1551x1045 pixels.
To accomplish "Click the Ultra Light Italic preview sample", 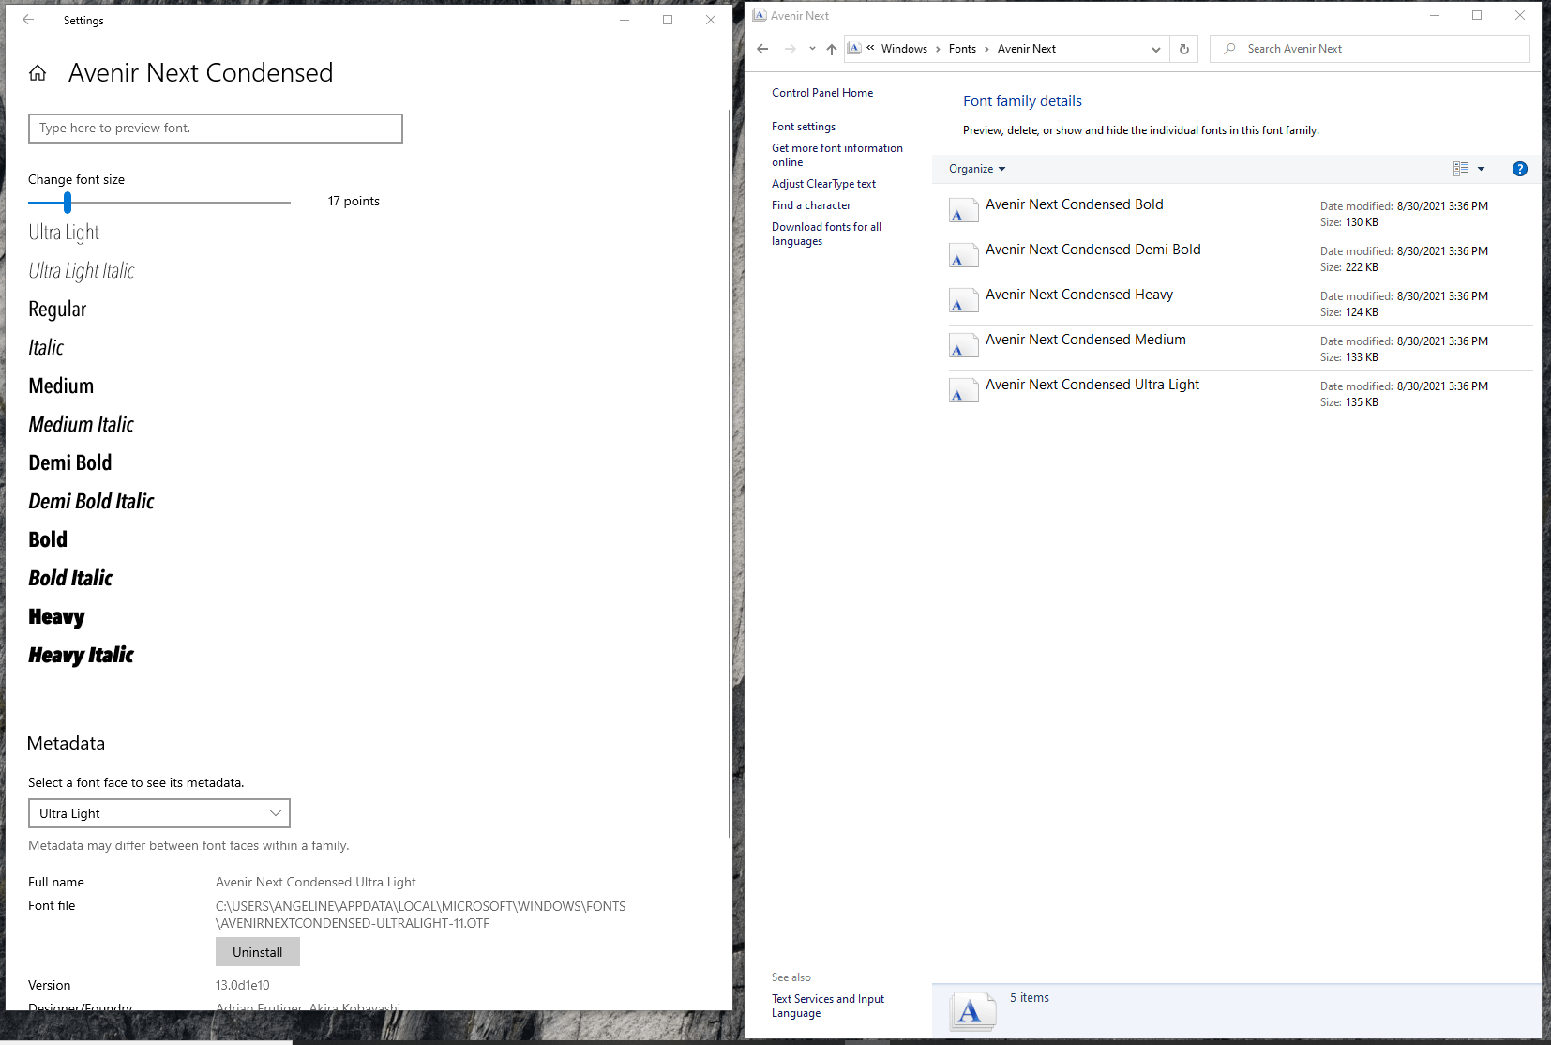I will pyautogui.click(x=82, y=271).
